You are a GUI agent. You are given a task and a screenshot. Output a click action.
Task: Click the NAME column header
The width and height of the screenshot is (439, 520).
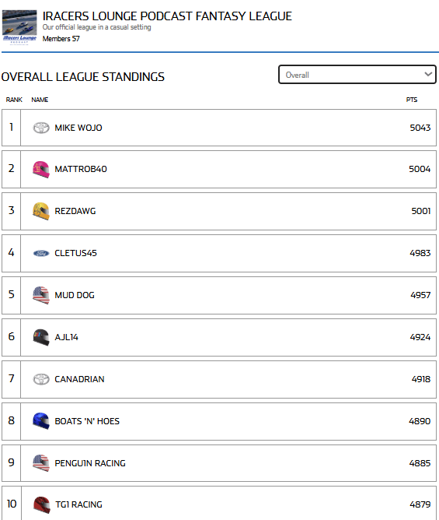point(40,100)
